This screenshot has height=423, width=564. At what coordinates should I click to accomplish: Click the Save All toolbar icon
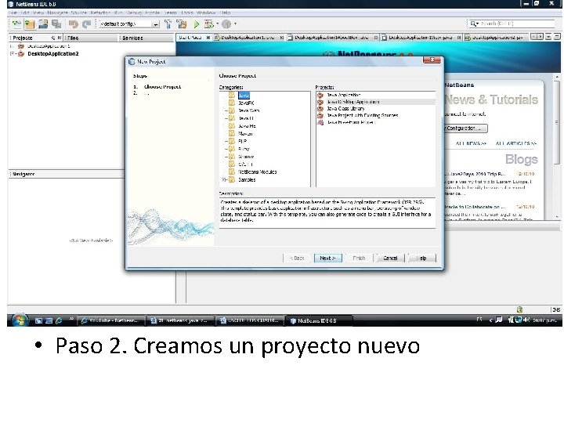pyautogui.click(x=56, y=24)
